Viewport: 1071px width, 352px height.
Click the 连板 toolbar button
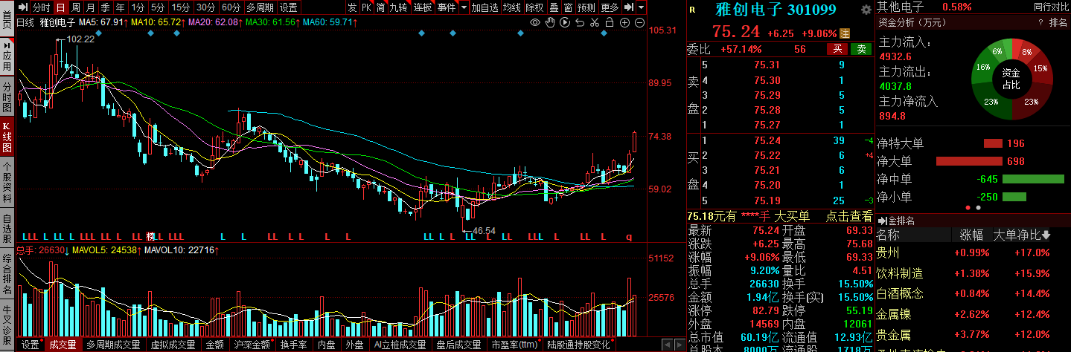pyautogui.click(x=423, y=7)
